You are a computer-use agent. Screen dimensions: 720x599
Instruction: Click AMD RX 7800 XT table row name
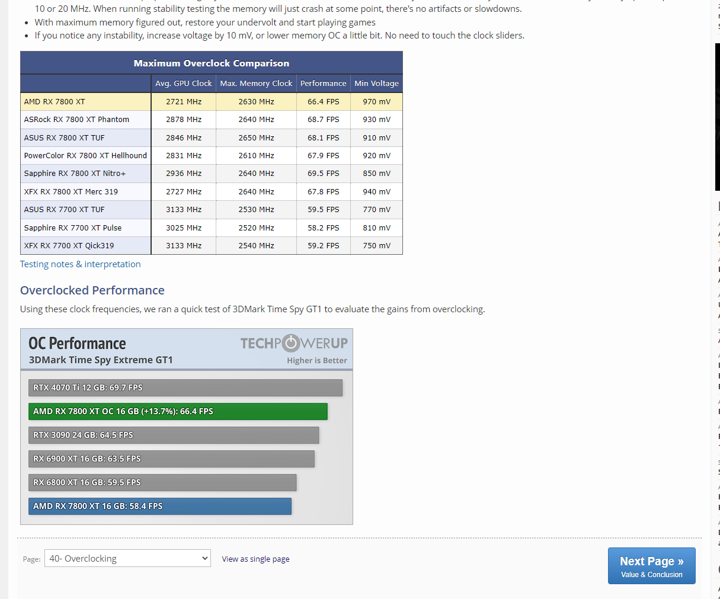(55, 102)
